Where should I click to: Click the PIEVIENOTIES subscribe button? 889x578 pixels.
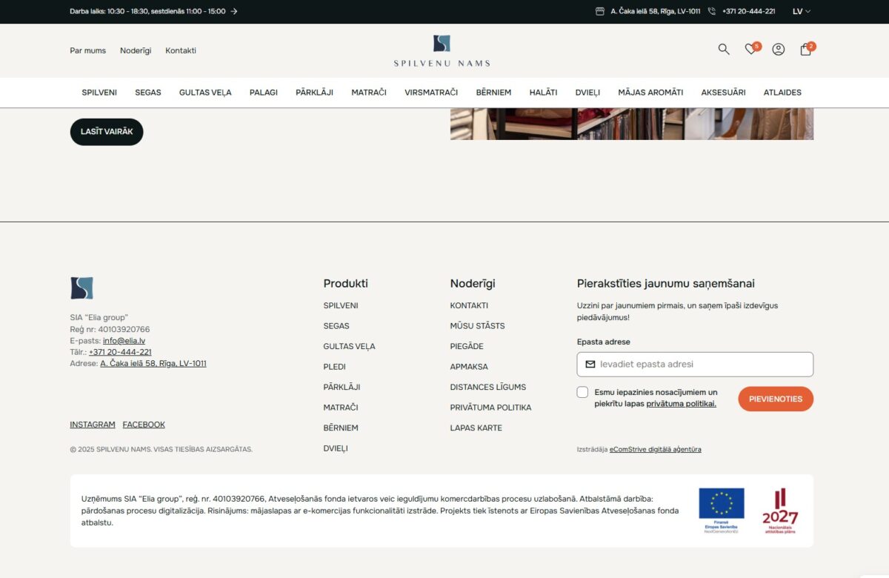[776, 398]
